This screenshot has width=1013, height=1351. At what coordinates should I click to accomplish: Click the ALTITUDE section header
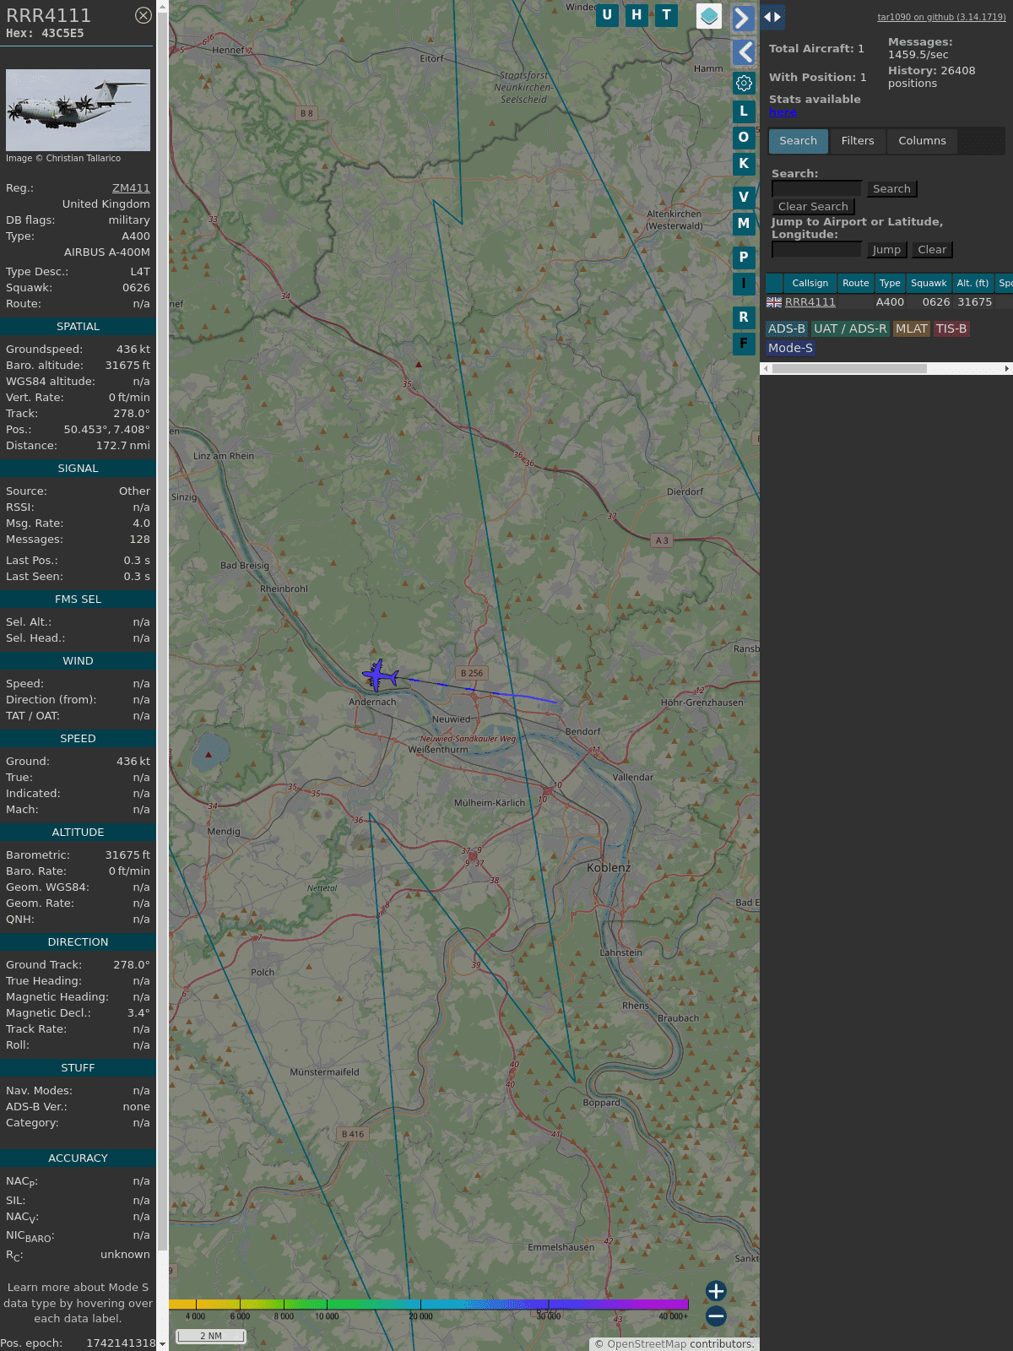(x=78, y=833)
